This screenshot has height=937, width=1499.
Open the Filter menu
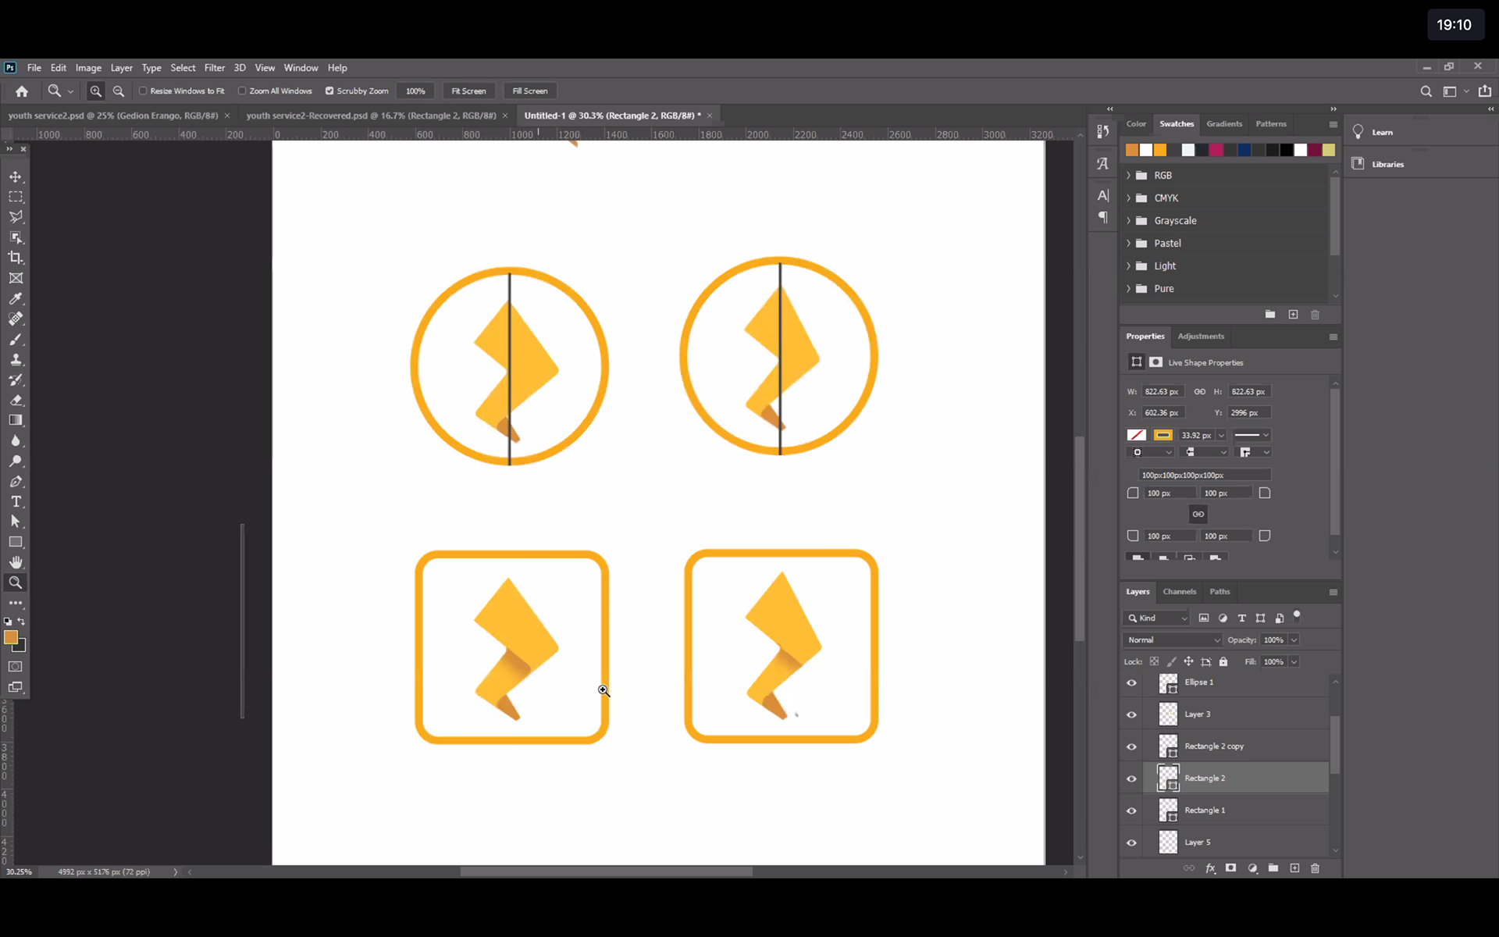[x=215, y=68]
